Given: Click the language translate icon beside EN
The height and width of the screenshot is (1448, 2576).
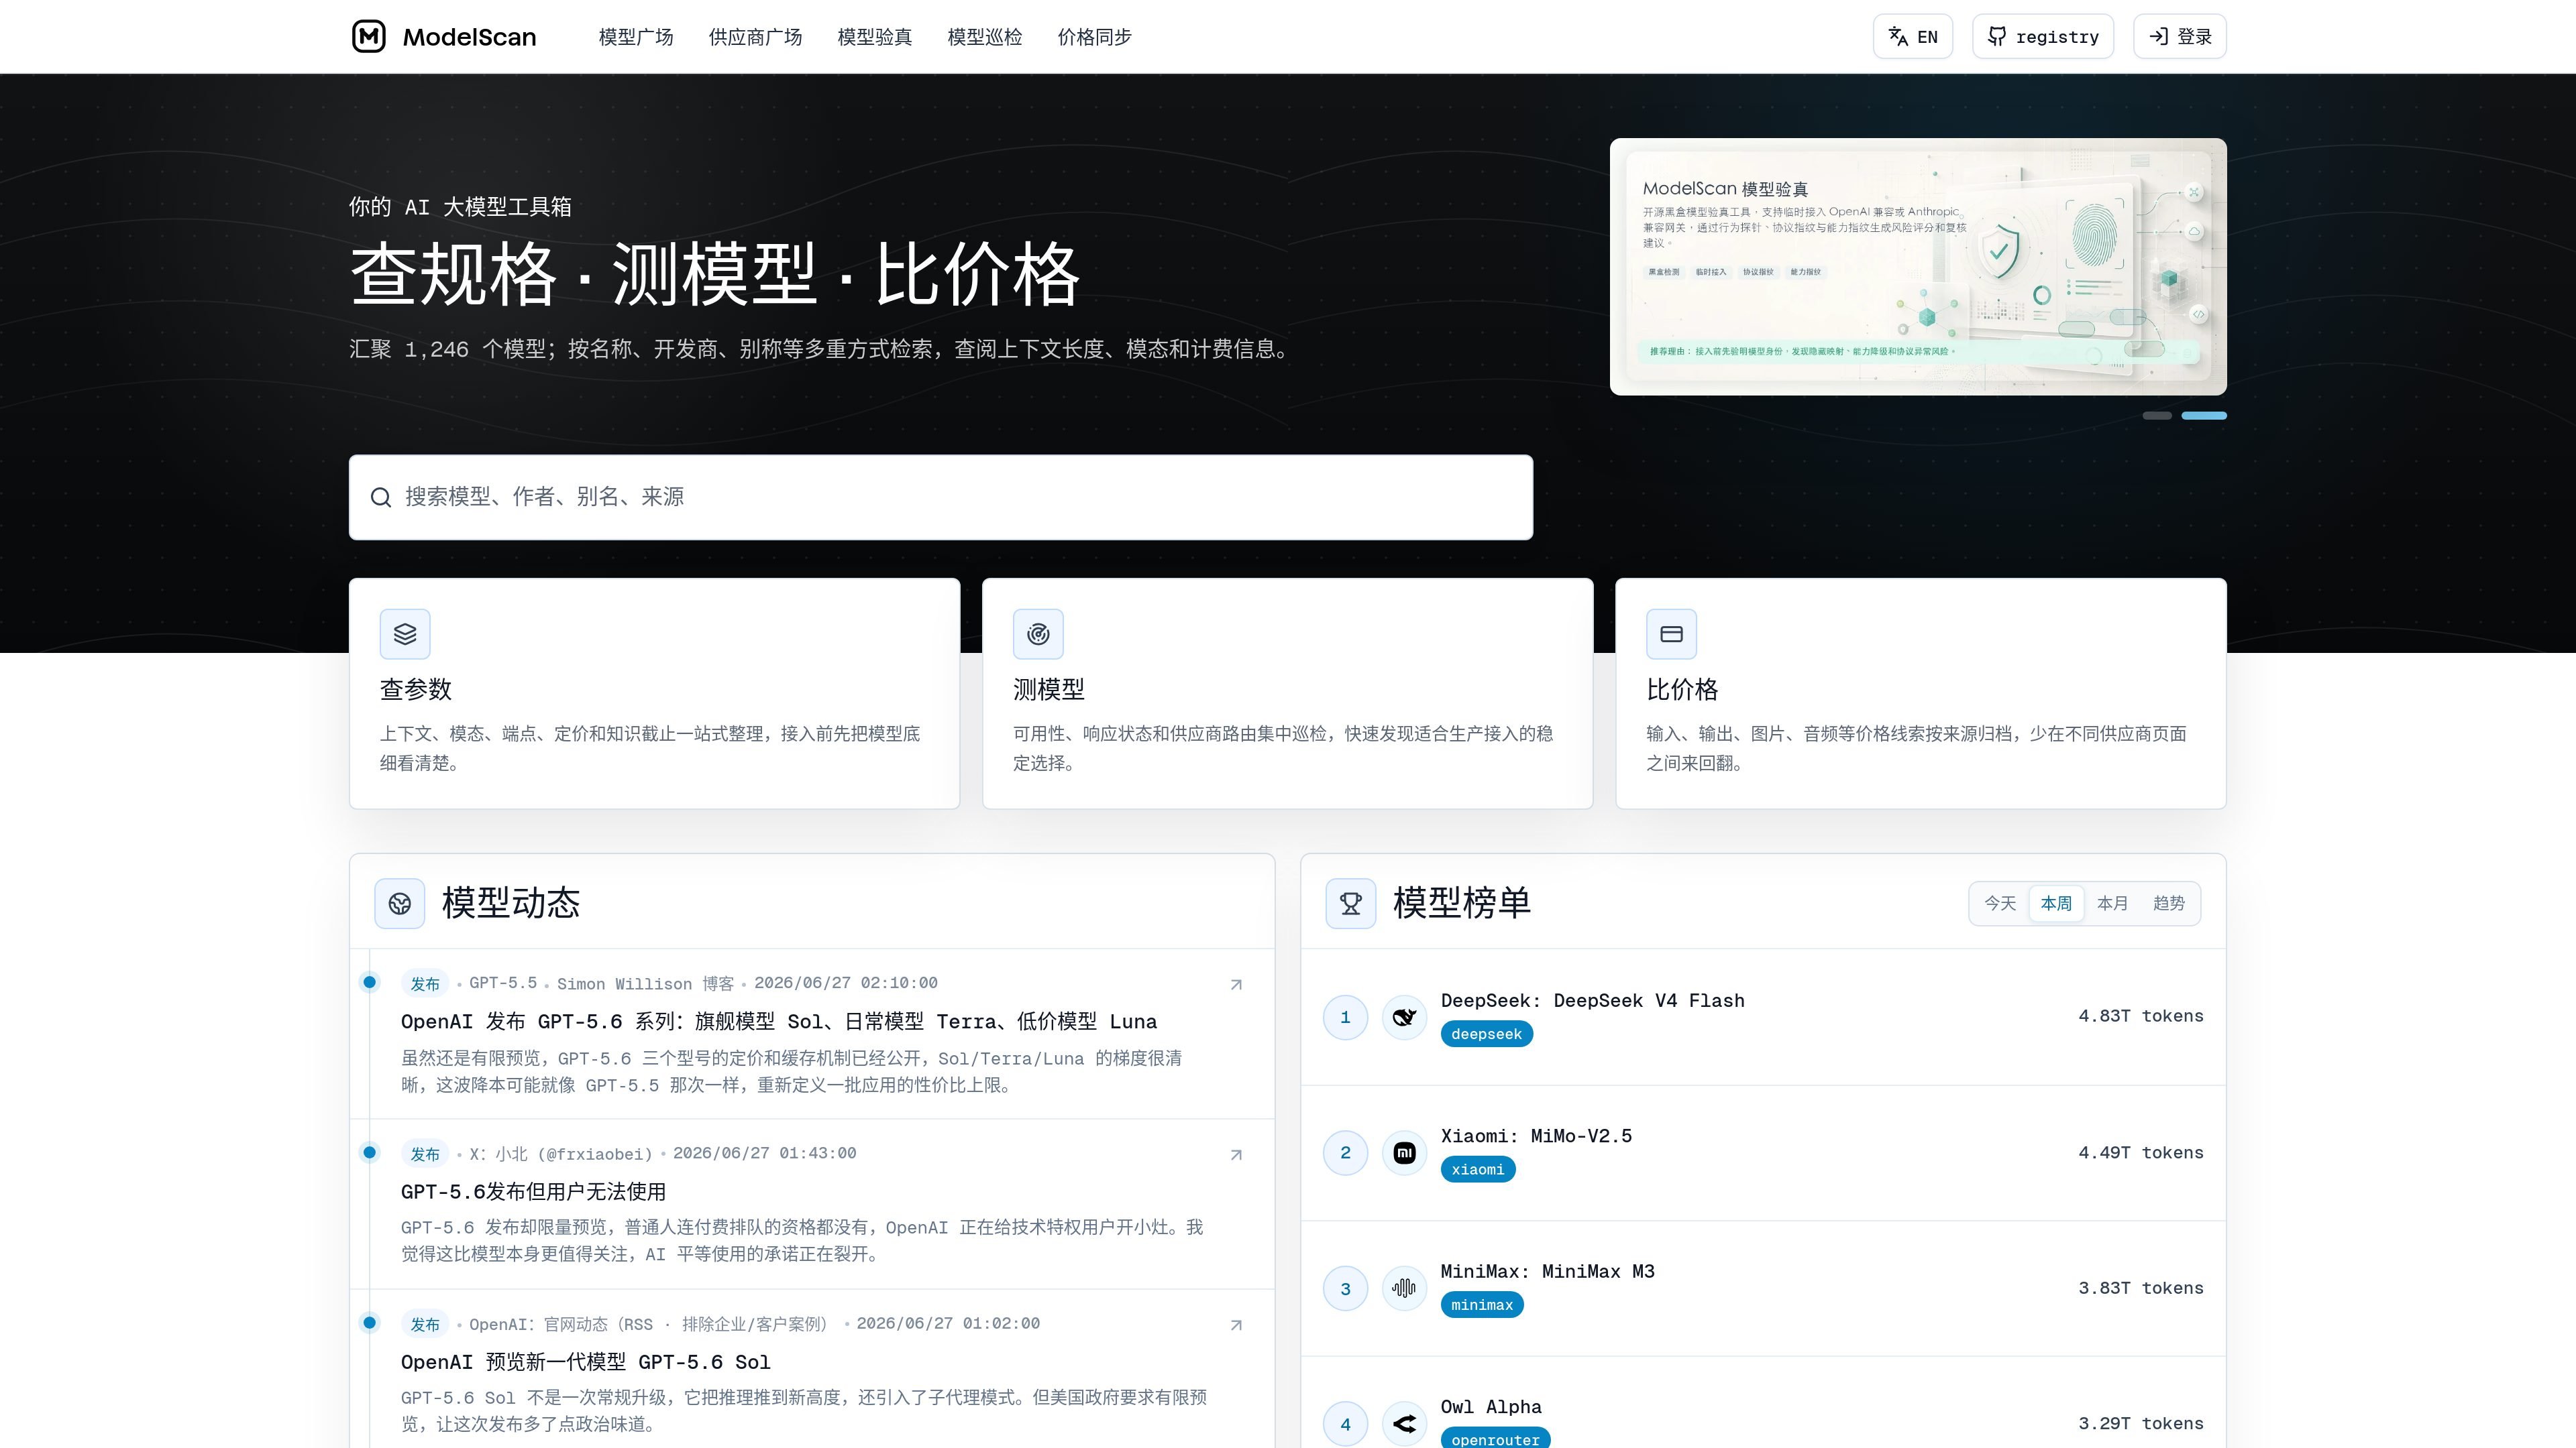Looking at the screenshot, I should click(1897, 37).
